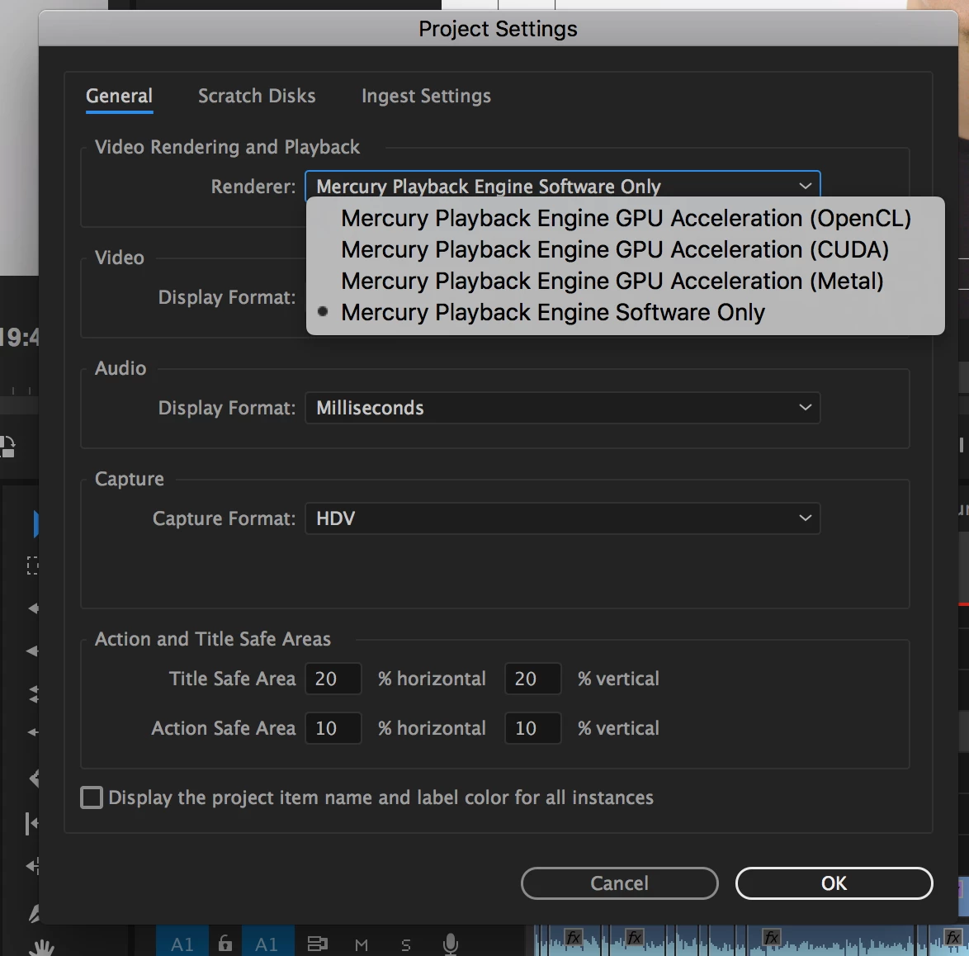Open the Capture Format HDV dropdown
This screenshot has width=969, height=956.
point(562,518)
